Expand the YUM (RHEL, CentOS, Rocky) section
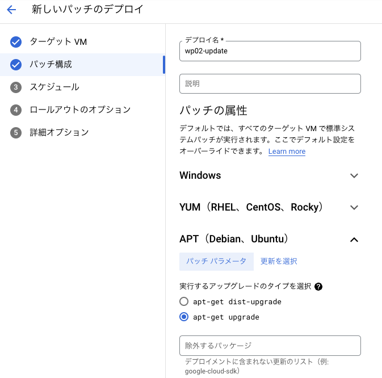Viewport: 382px width, 378px height. click(x=354, y=208)
